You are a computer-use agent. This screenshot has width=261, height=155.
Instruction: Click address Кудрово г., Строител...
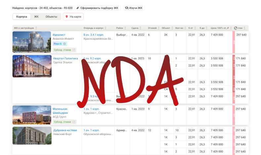(98, 113)
